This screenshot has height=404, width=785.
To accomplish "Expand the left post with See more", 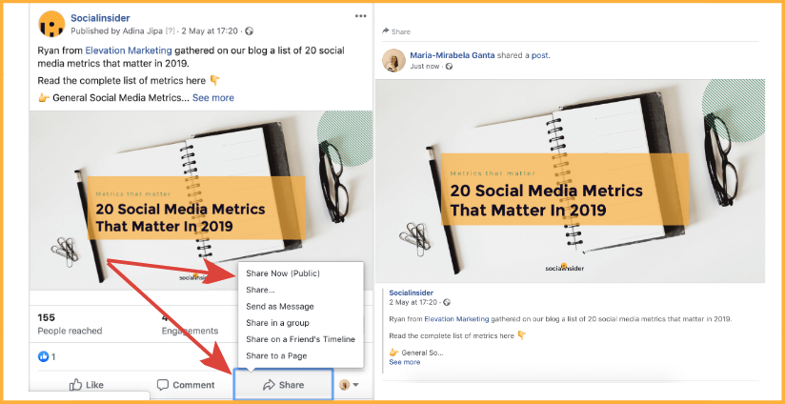I will pyautogui.click(x=213, y=97).
